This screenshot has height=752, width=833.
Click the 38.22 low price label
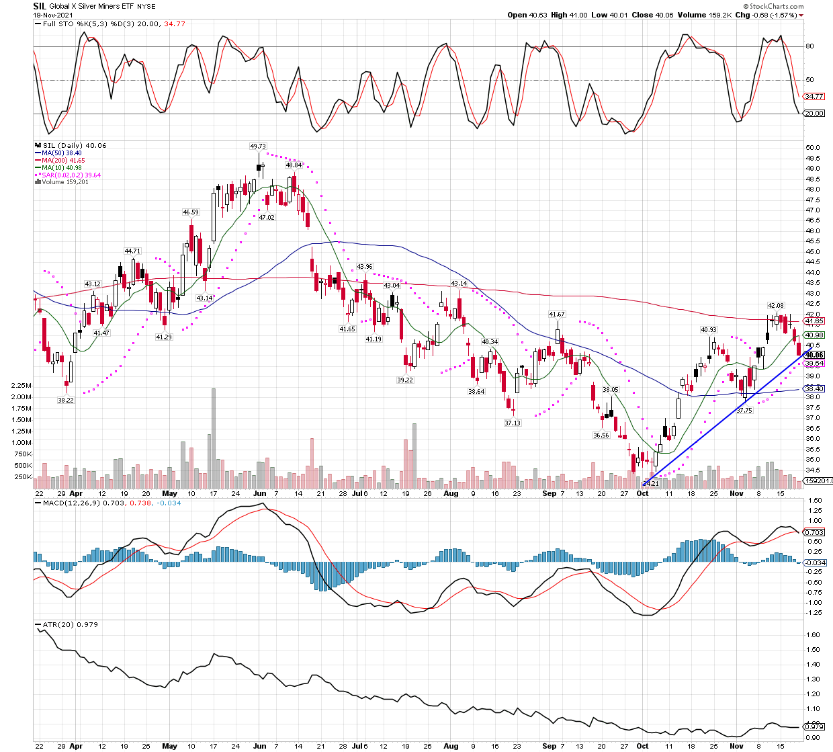(x=66, y=401)
